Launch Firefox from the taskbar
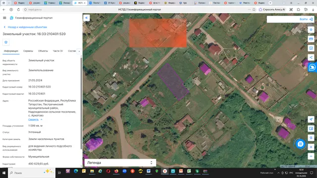The image size is (317, 178). [x=116, y=171]
